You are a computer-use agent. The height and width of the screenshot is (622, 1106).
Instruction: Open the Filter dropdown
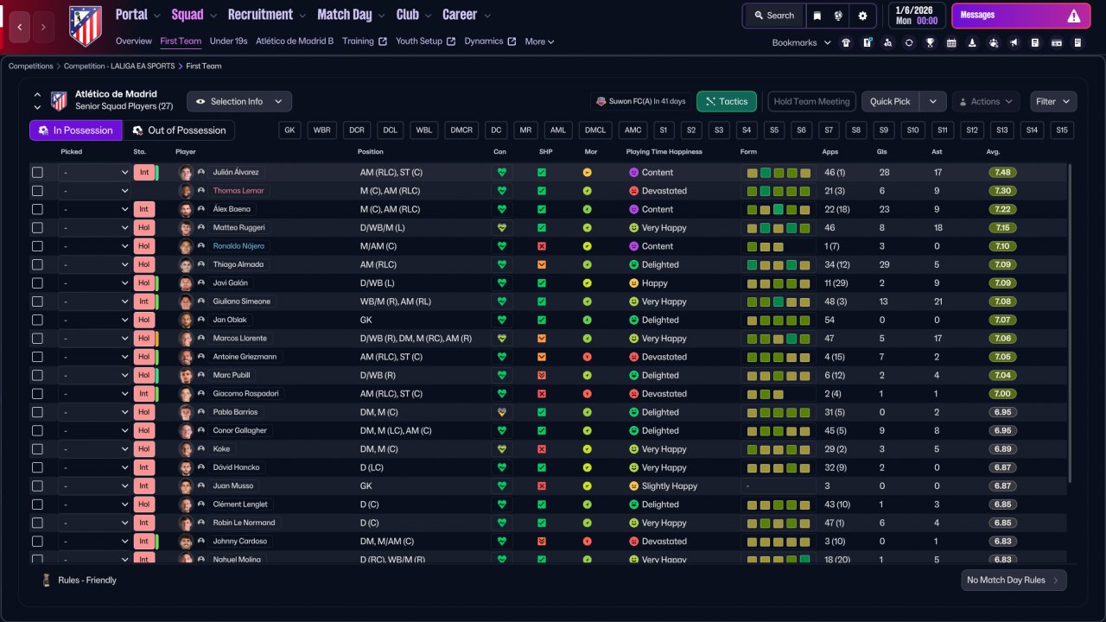1053,101
